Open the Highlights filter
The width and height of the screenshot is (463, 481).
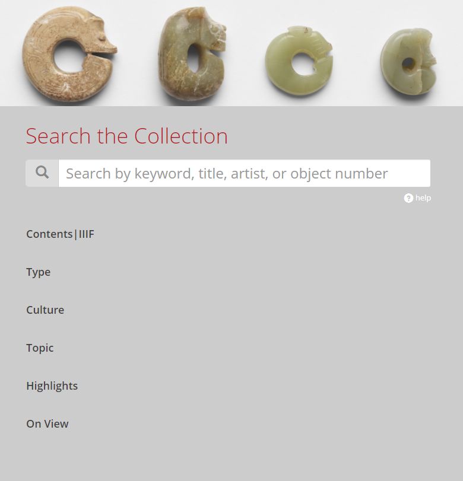coord(52,386)
